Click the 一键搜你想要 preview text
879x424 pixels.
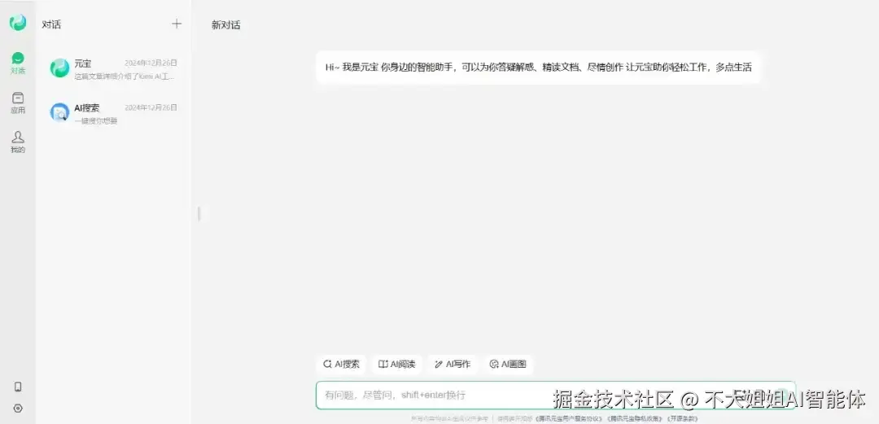coord(96,120)
